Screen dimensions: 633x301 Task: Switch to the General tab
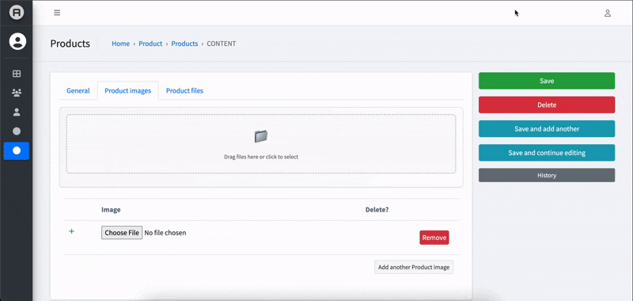78,90
